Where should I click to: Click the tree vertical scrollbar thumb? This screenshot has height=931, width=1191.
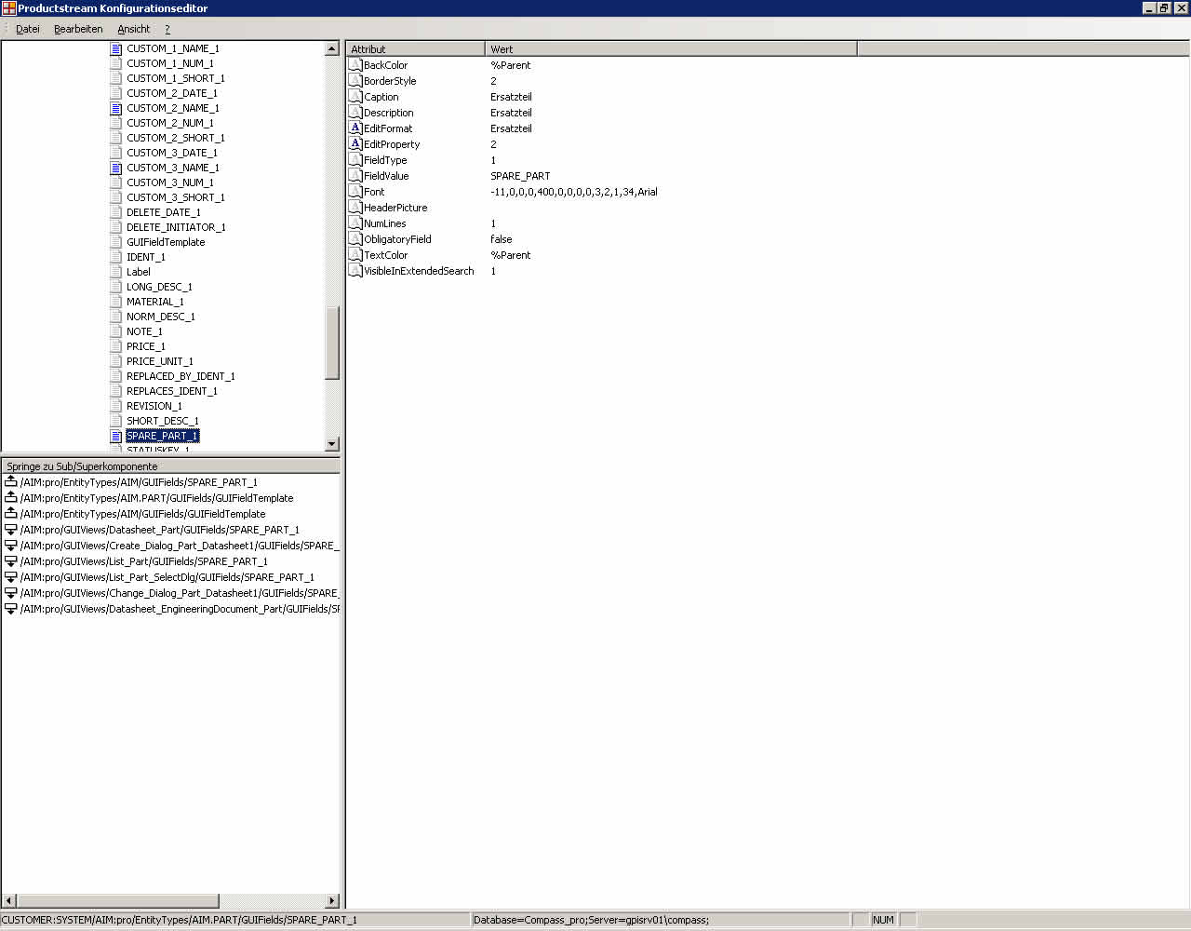pos(332,342)
